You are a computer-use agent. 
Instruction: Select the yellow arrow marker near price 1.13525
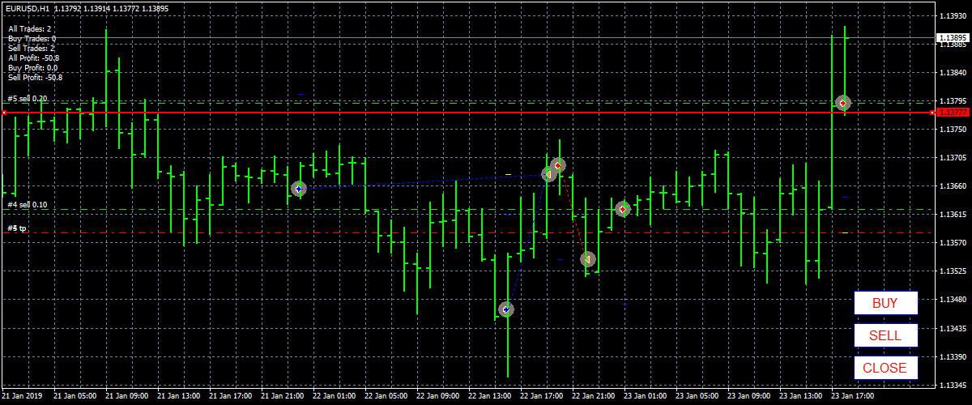(x=588, y=259)
